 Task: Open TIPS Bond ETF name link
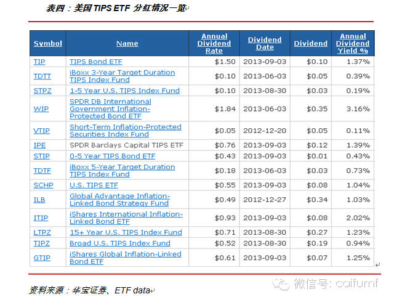95,62
